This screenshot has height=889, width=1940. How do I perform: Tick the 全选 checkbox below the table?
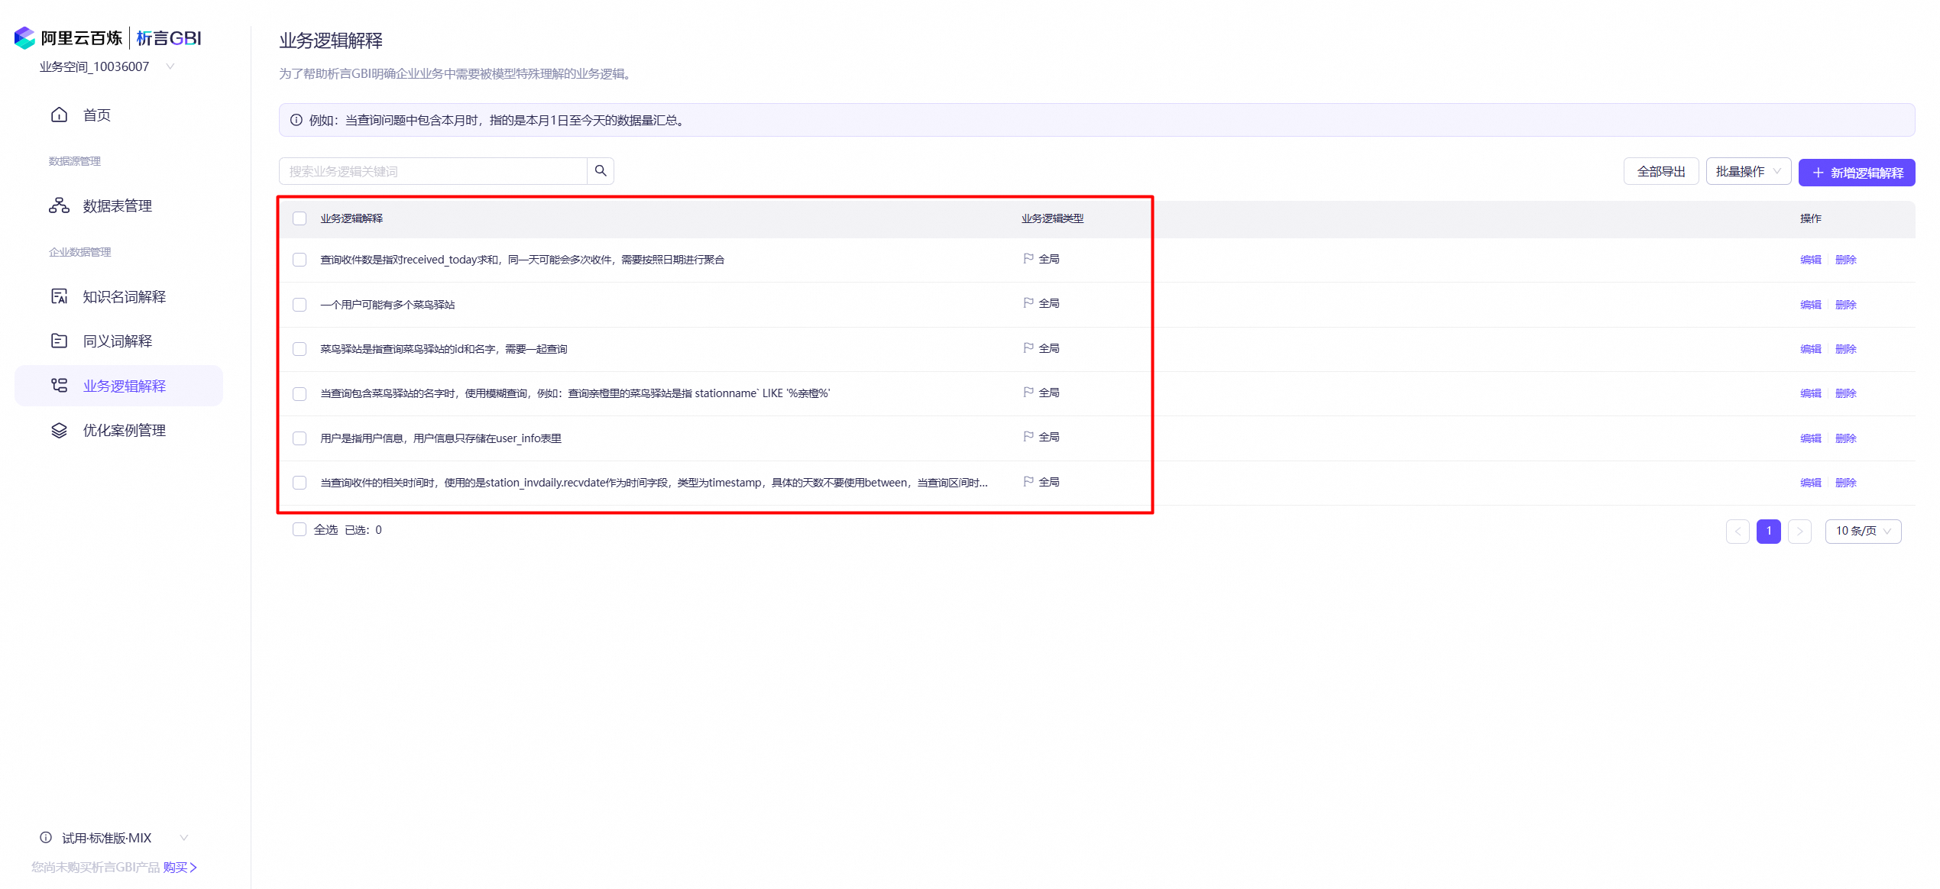click(x=300, y=529)
